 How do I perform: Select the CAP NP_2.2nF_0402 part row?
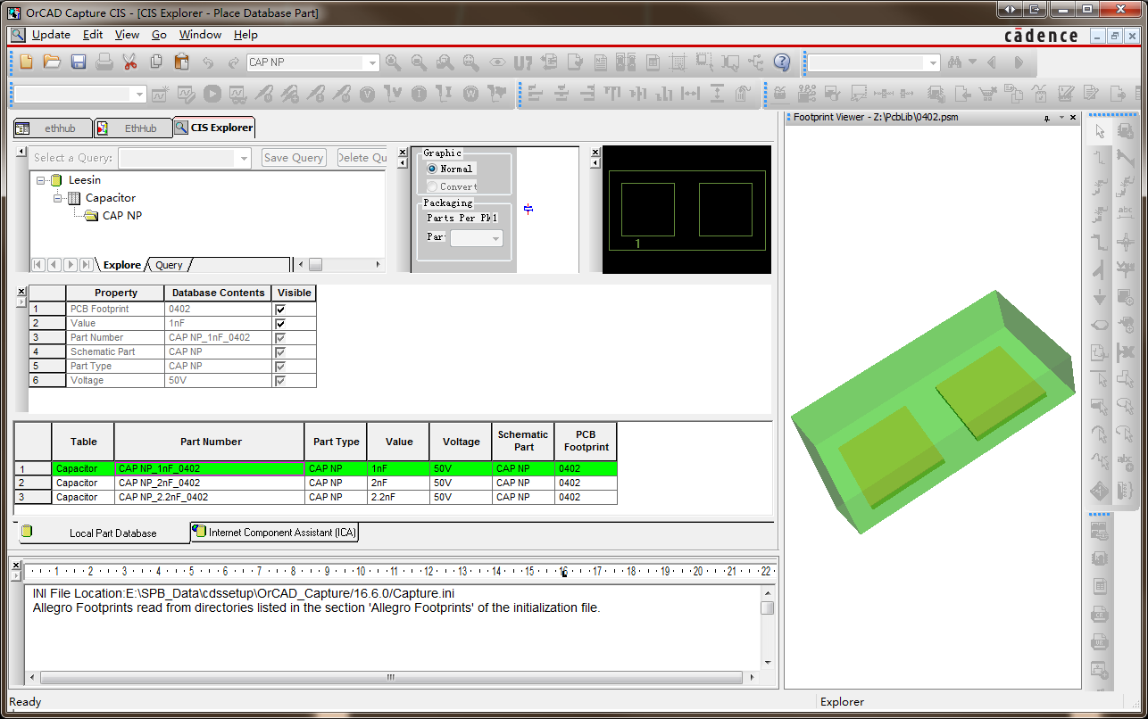(163, 498)
